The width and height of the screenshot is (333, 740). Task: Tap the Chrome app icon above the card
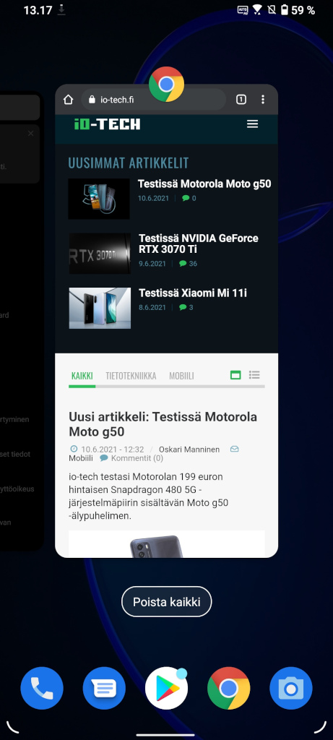pos(166,84)
